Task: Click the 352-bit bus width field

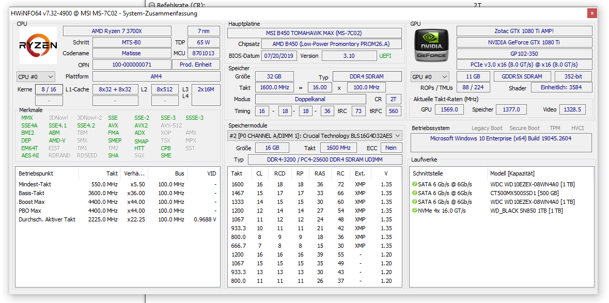Action: click(573, 76)
